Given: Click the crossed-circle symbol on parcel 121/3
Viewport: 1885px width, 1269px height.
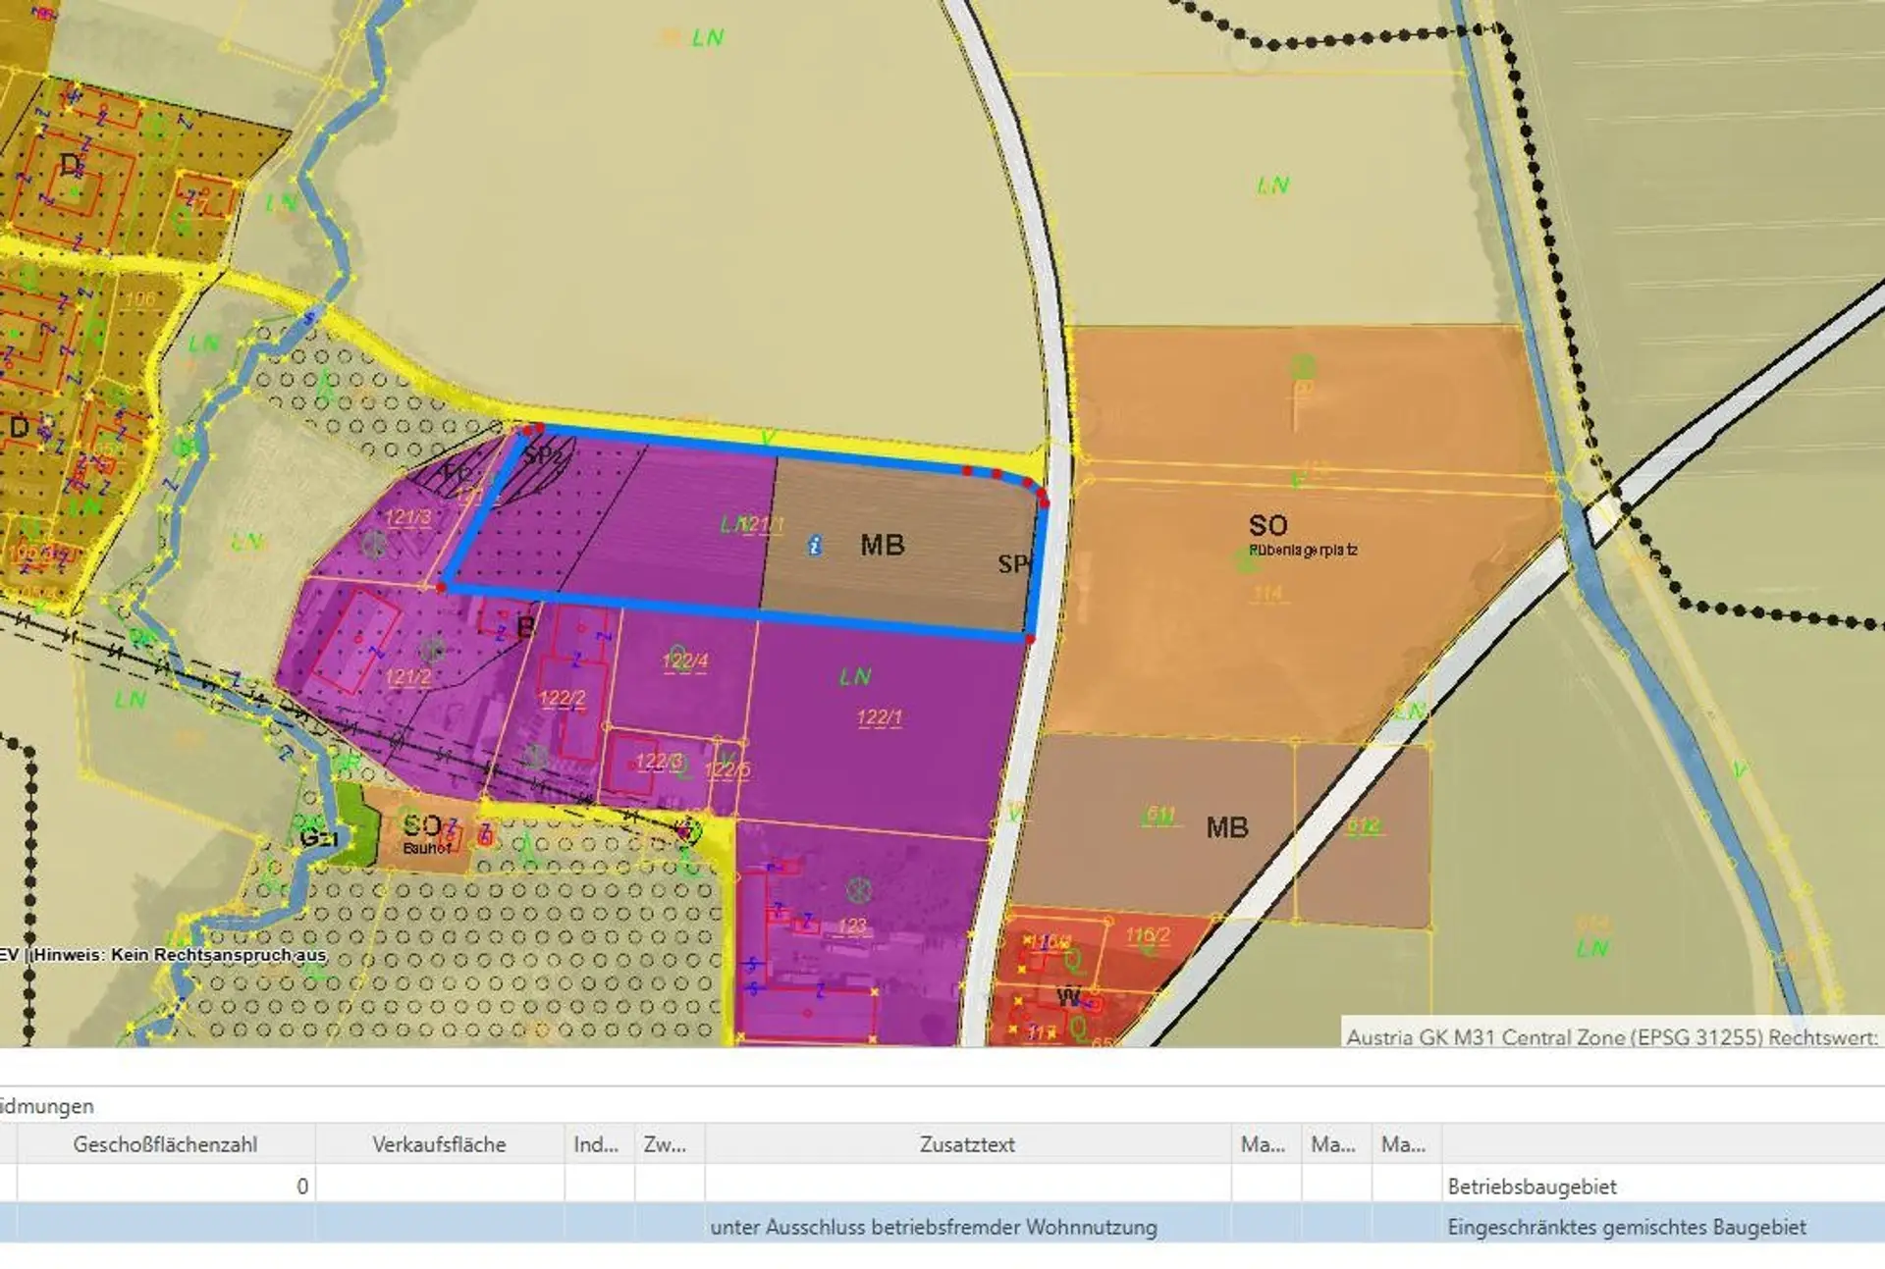Looking at the screenshot, I should (374, 543).
